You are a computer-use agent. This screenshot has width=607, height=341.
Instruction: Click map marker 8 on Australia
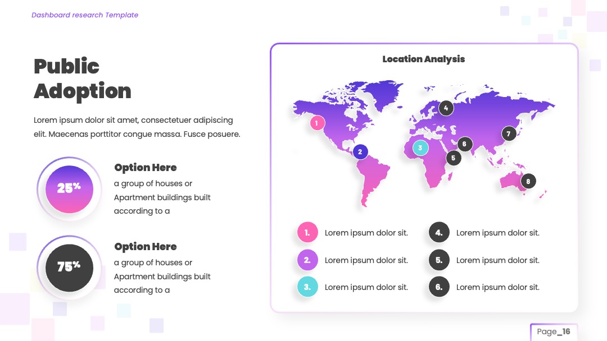pyautogui.click(x=528, y=181)
